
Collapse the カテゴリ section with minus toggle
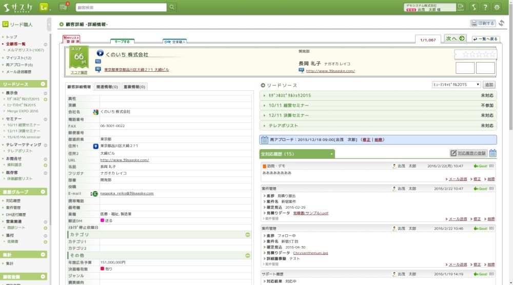point(248,234)
